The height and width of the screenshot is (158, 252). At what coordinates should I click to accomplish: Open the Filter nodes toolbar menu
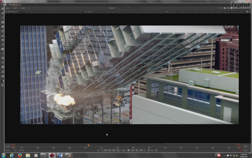coord(2,31)
